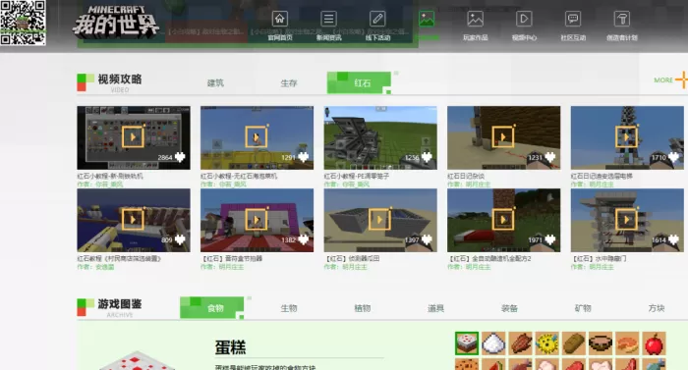Switch to the 矿物 archive tab
688x370 pixels.
(x=583, y=308)
